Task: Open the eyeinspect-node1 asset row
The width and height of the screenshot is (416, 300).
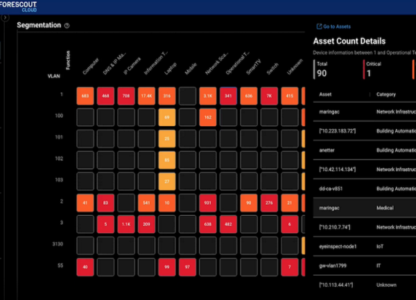Action: click(341, 245)
